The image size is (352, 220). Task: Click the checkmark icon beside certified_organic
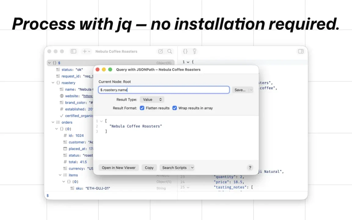61,116
